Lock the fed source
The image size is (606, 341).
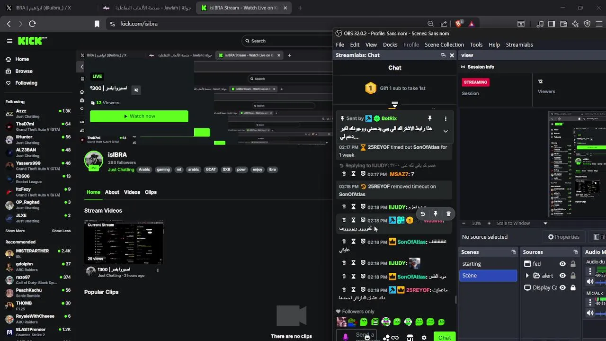[573, 264]
